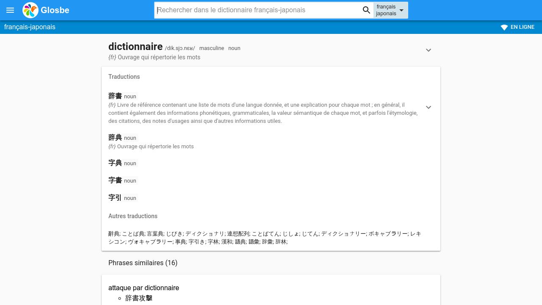Open the français japonais language dropdown
542x305 pixels.
pyautogui.click(x=390, y=10)
